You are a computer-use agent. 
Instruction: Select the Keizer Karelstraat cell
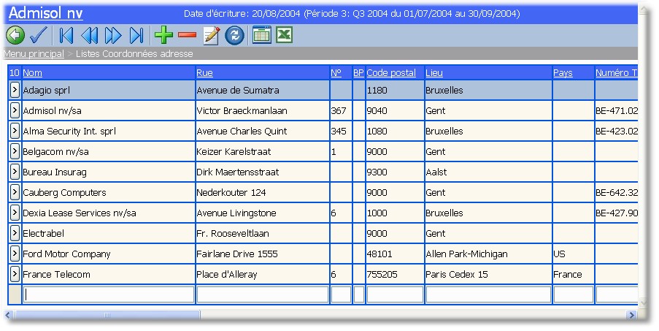[263, 151]
